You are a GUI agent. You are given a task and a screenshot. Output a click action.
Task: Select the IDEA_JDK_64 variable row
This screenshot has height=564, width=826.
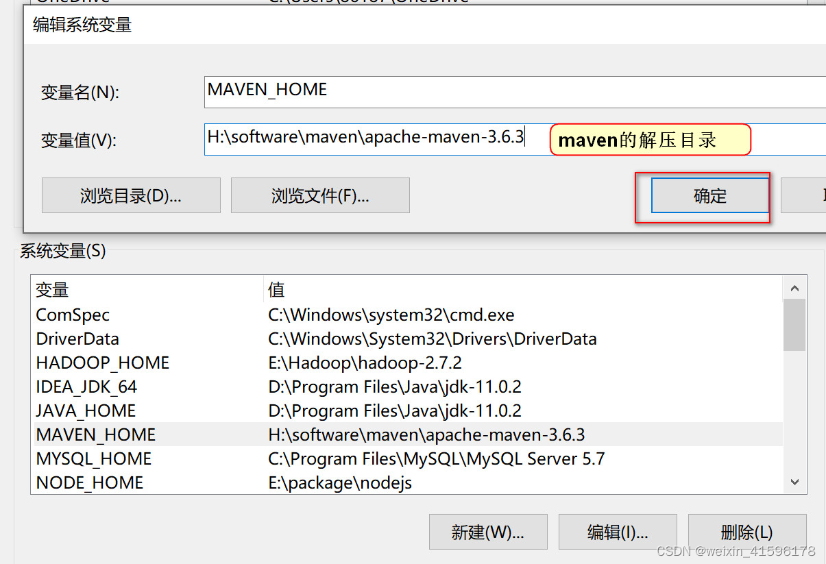(408, 387)
